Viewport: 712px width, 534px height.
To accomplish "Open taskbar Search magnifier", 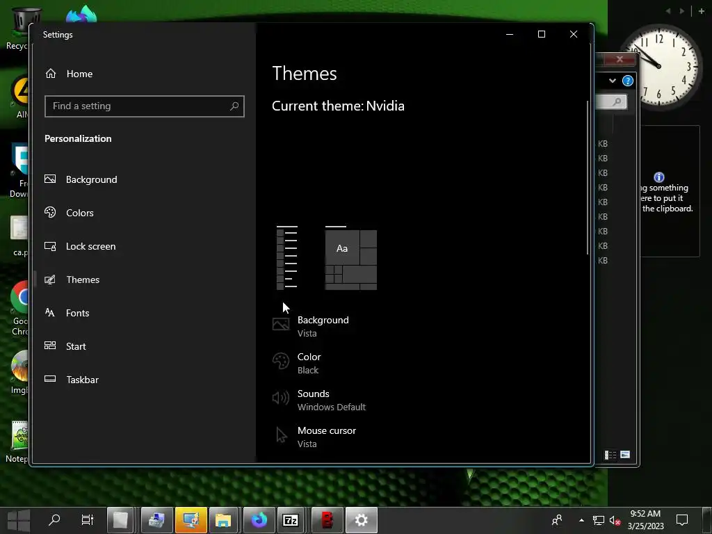I will pyautogui.click(x=54, y=520).
